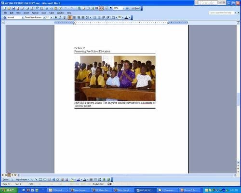Click the Line Style icon
The width and height of the screenshot is (241, 193).
[91, 179]
